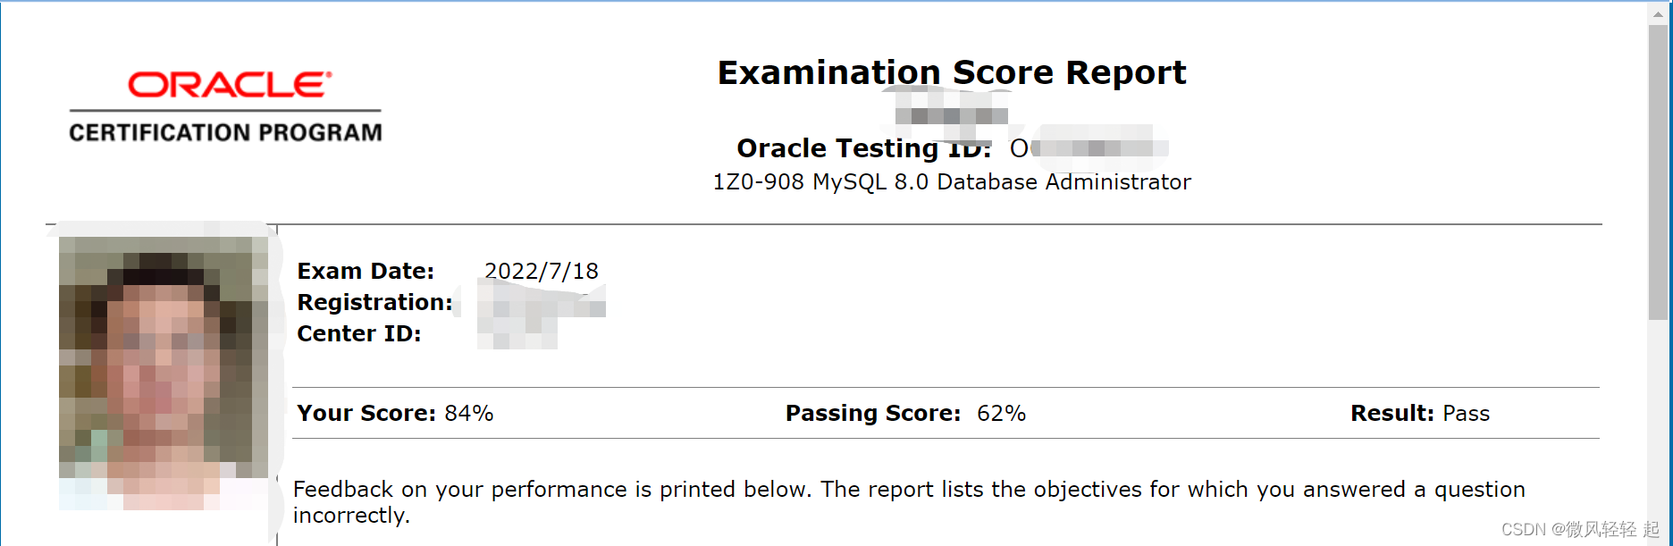Click the Passing Score label
Image resolution: width=1673 pixels, height=546 pixels.
(x=872, y=414)
